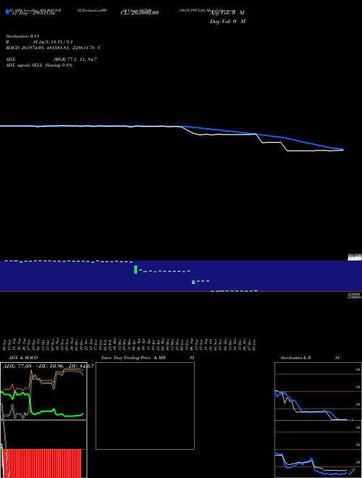Click the ADX '(MGR) 77.1, 11, 84.7' values
The height and width of the screenshot is (478, 362).
75,59
